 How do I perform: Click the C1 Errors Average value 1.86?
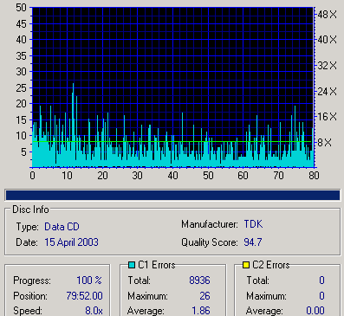(201, 311)
